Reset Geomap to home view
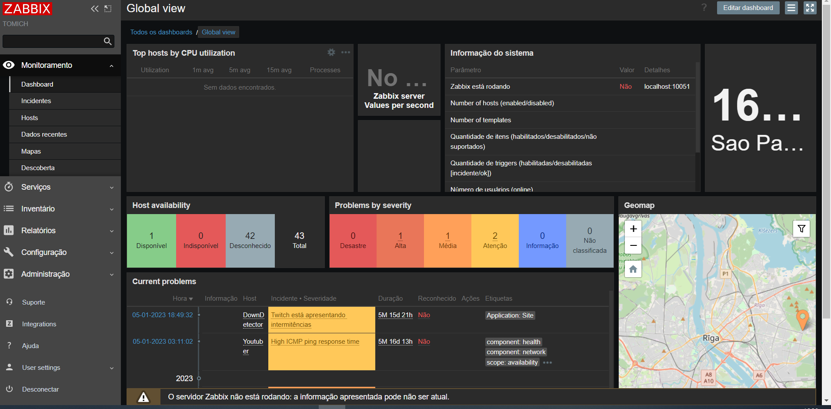The image size is (831, 409). [633, 269]
